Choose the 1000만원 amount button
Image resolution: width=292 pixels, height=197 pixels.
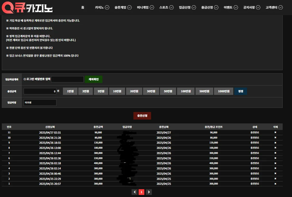tap(224, 91)
